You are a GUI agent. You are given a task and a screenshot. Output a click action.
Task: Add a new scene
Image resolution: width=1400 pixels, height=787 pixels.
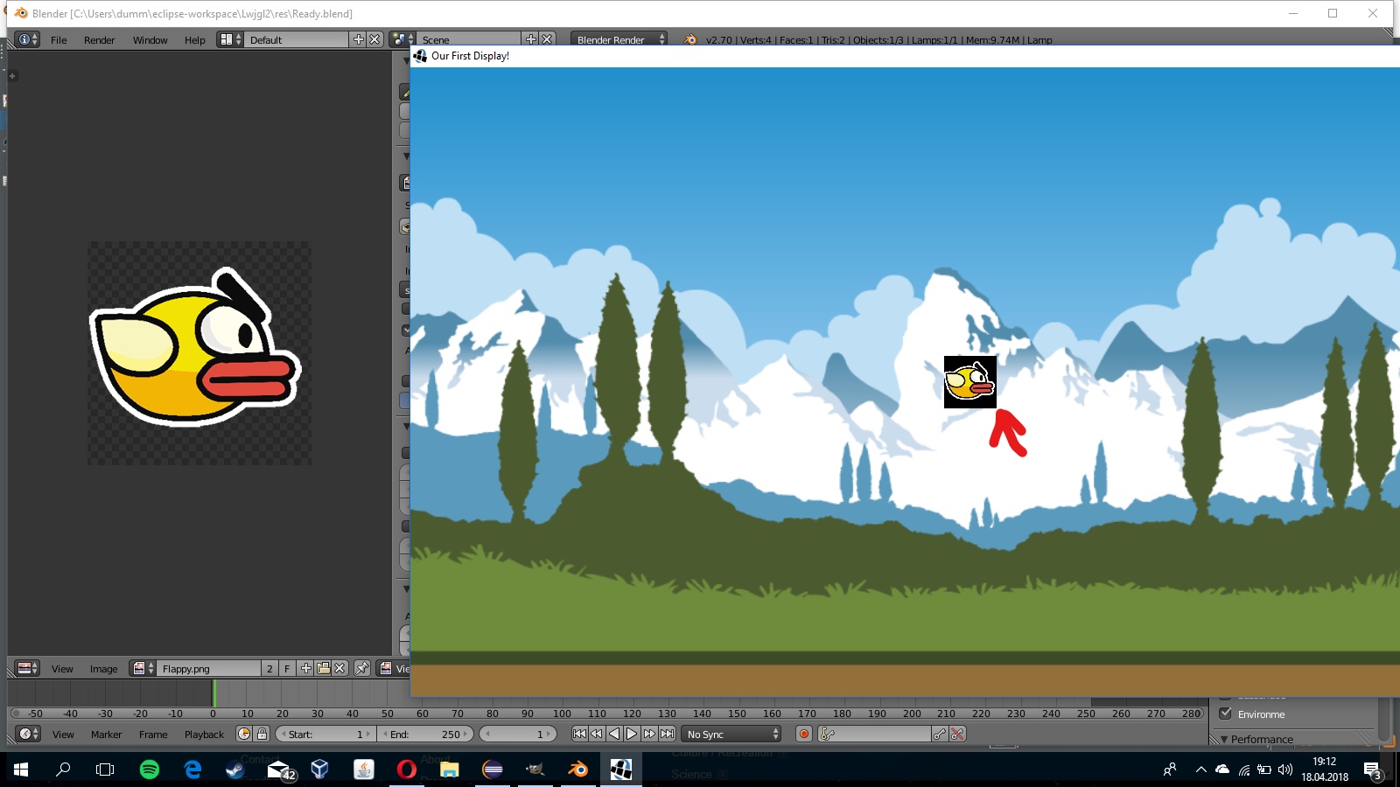(x=530, y=39)
